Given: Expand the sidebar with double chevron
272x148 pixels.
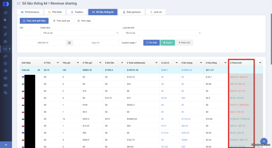Looking at the screenshot, I should pyautogui.click(x=6, y=145).
